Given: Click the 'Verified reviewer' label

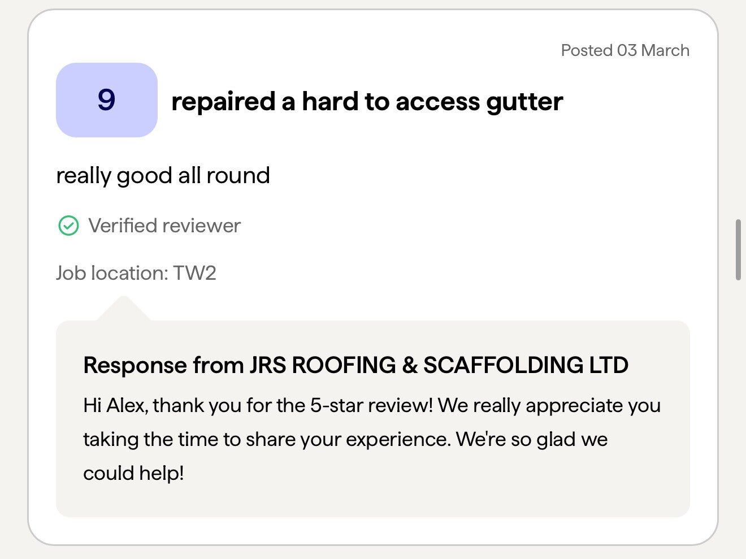Looking at the screenshot, I should pyautogui.click(x=164, y=226).
